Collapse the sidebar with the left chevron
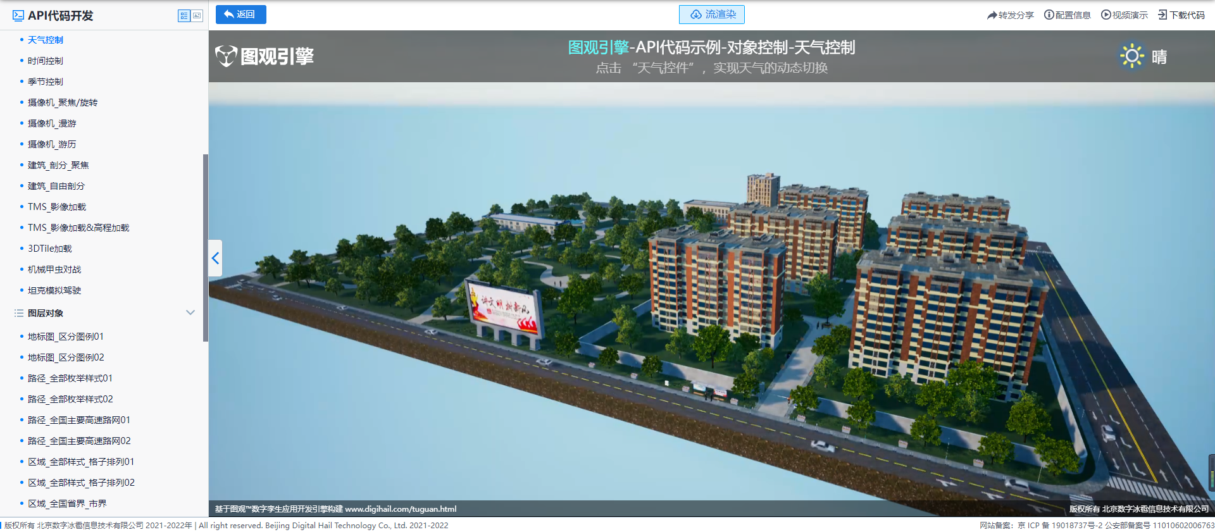 click(x=215, y=258)
